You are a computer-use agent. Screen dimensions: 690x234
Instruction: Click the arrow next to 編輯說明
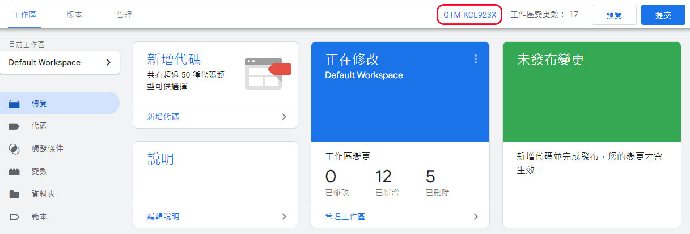(x=284, y=216)
